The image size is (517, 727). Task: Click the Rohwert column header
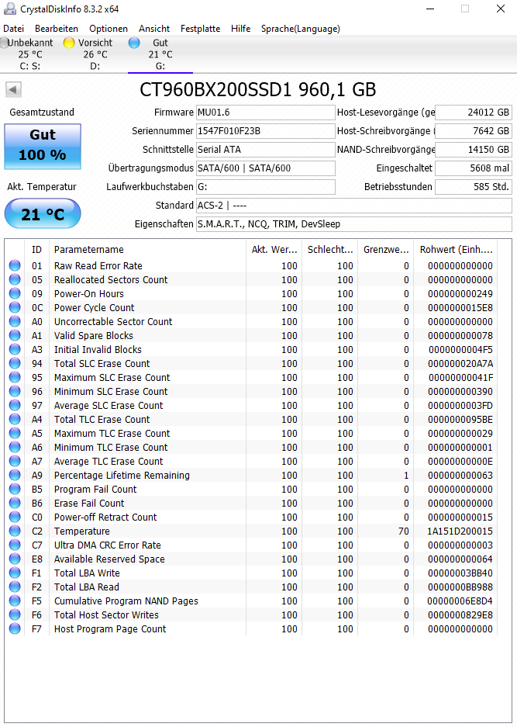(456, 249)
